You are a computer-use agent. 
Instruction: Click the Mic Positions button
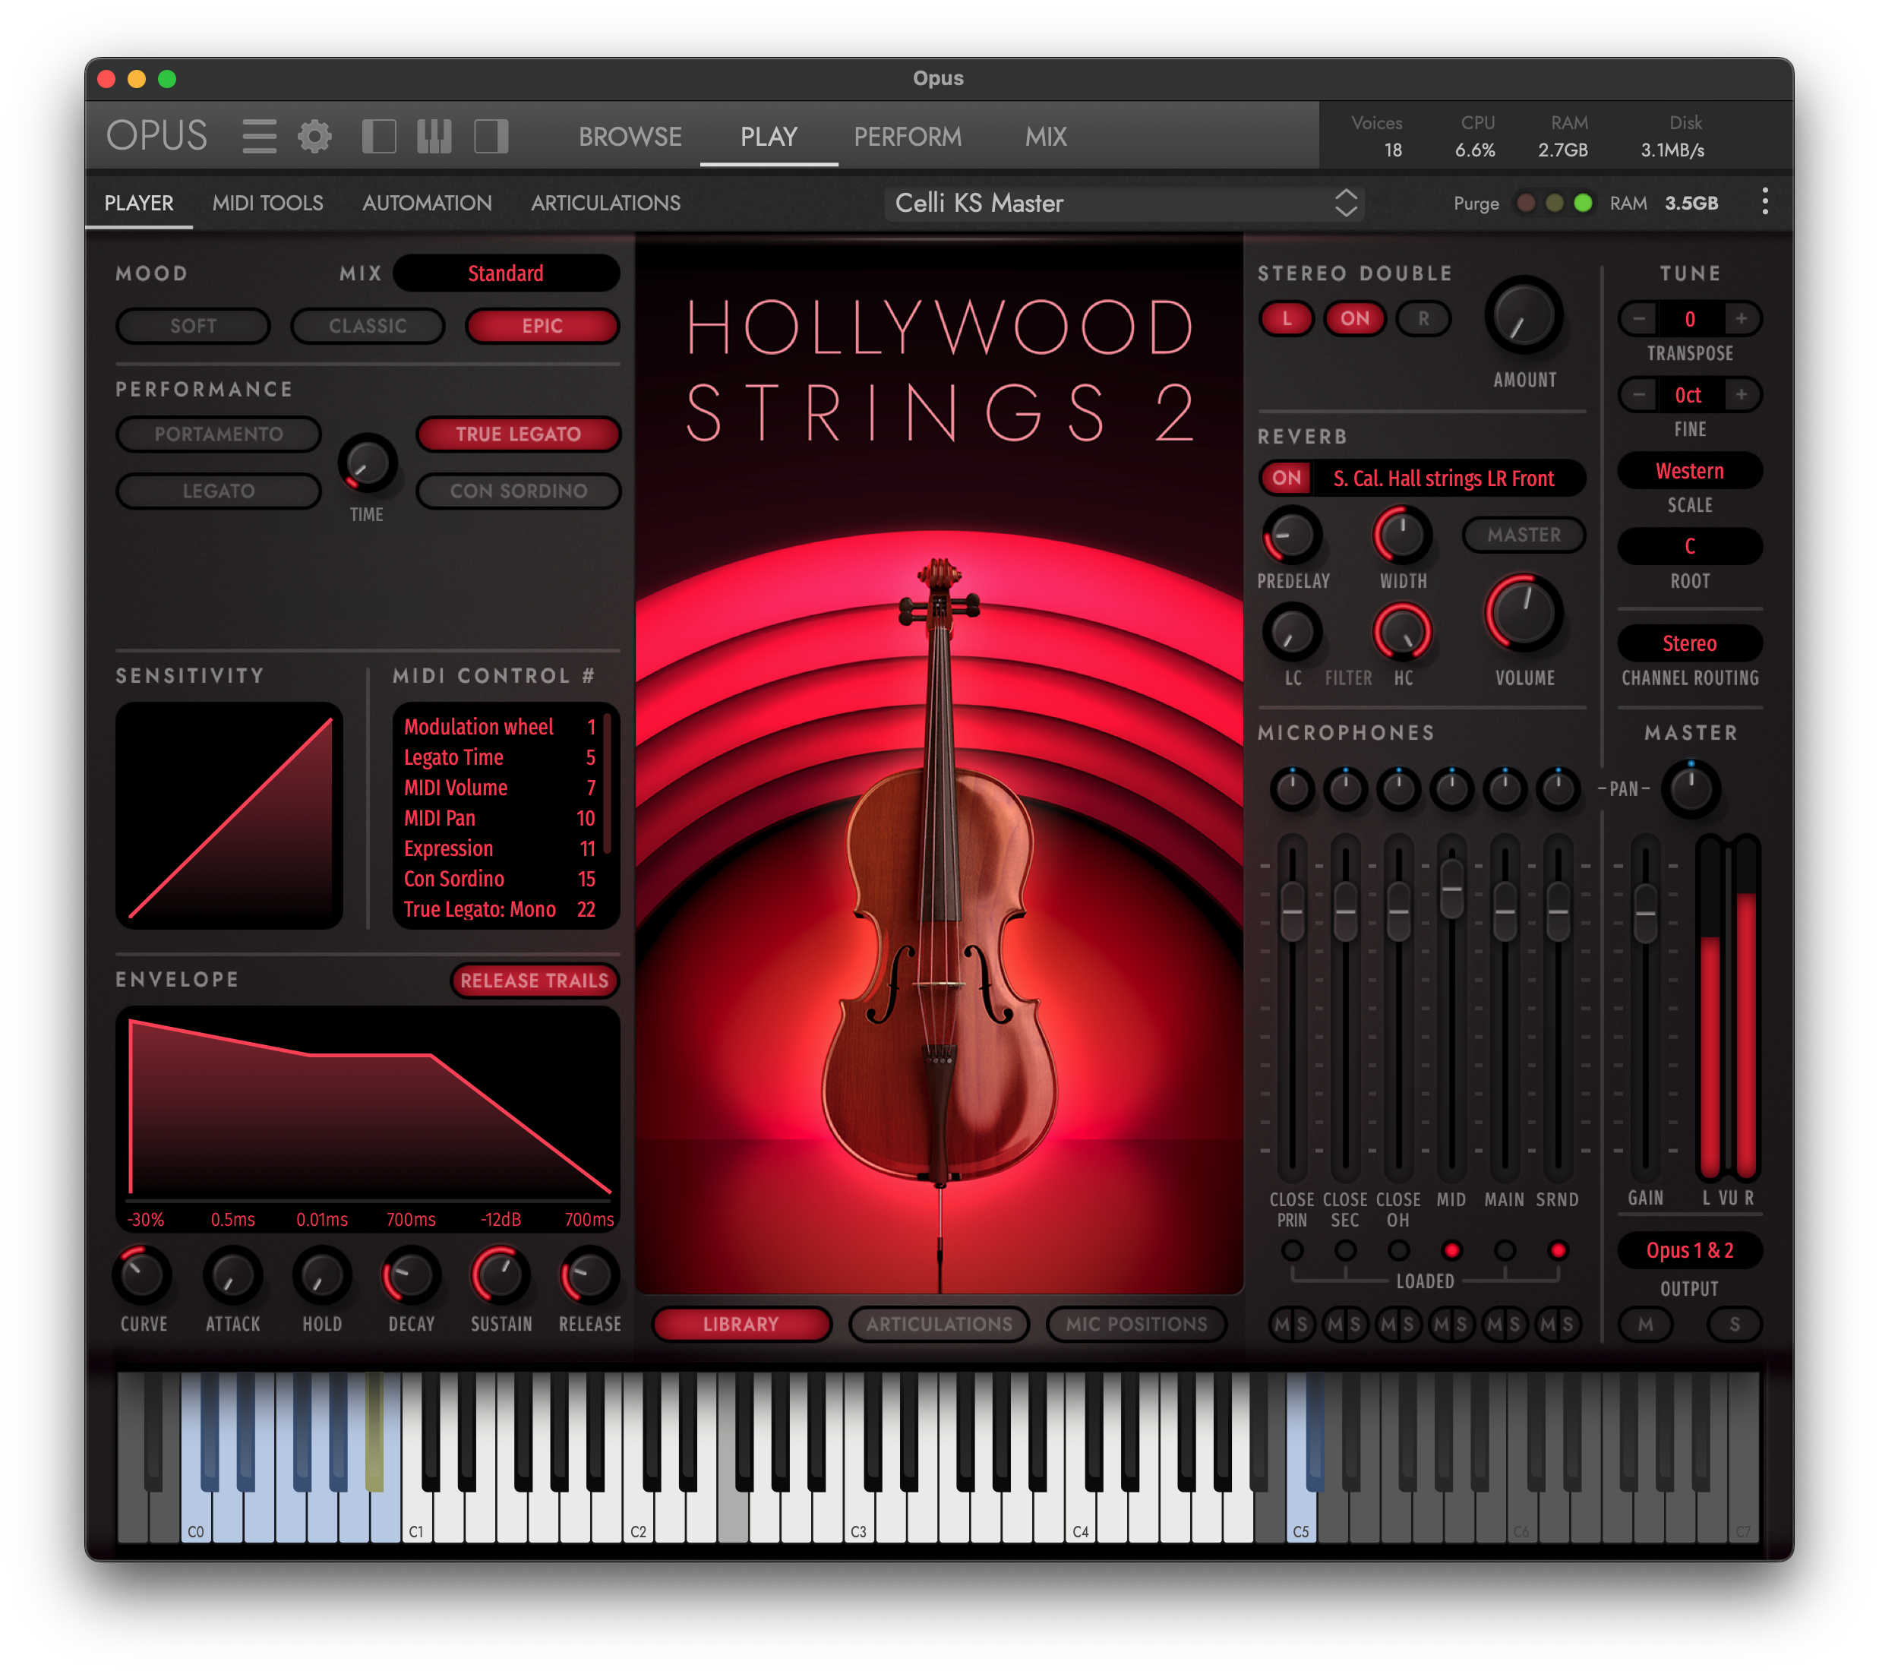(1136, 1324)
